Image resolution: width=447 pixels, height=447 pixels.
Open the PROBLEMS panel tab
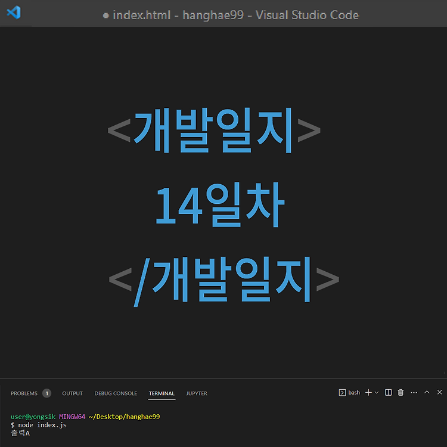tap(24, 393)
